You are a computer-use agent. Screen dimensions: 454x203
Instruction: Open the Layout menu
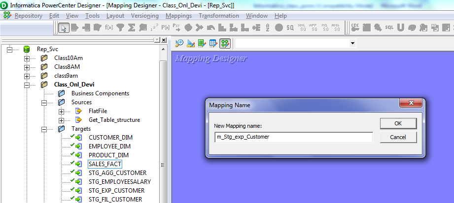(115, 16)
